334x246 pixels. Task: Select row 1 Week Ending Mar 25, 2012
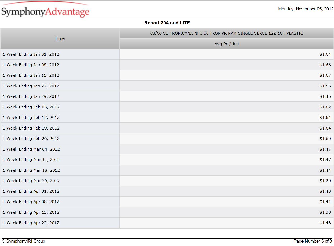point(167,181)
